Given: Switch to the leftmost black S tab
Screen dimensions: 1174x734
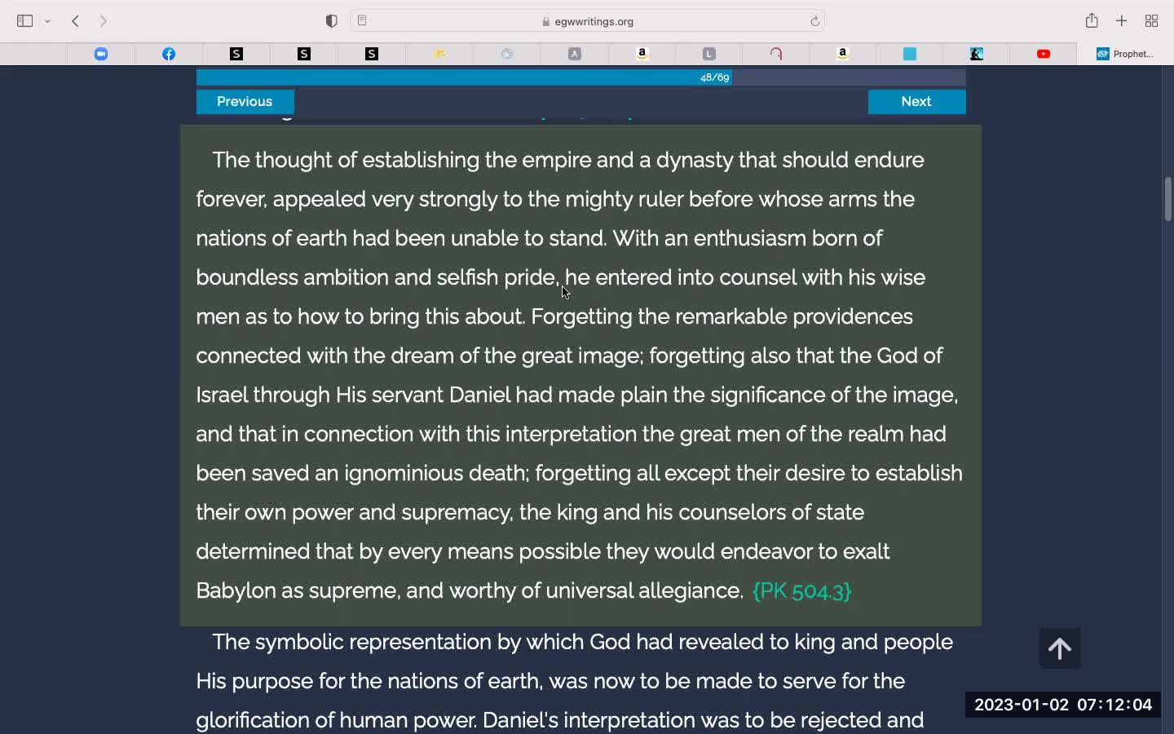Looking at the screenshot, I should [x=236, y=54].
